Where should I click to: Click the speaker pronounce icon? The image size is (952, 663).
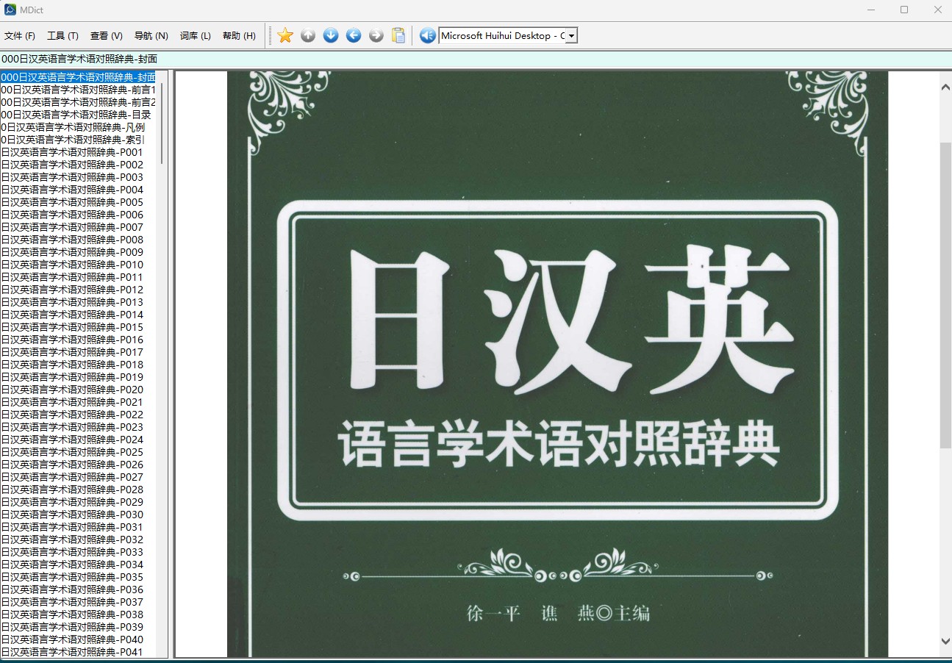point(428,35)
